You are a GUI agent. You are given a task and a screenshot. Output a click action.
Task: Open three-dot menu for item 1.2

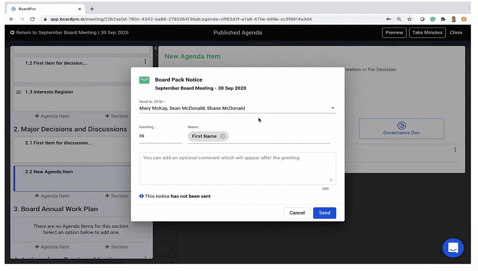[145, 62]
